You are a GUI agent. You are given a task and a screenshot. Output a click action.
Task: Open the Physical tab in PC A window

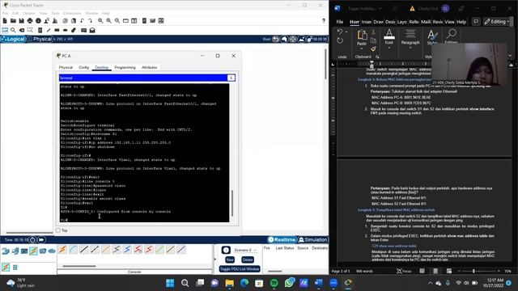pyautogui.click(x=66, y=67)
